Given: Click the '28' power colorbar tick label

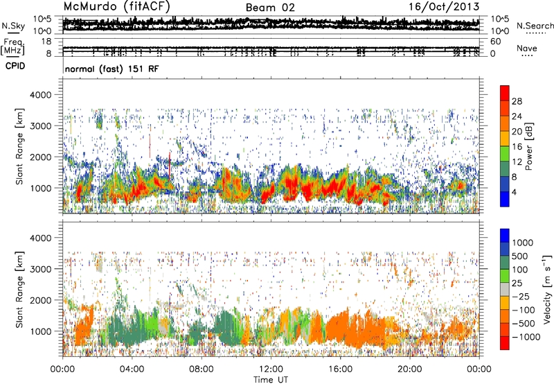Looking at the screenshot, I should pyautogui.click(x=517, y=101).
